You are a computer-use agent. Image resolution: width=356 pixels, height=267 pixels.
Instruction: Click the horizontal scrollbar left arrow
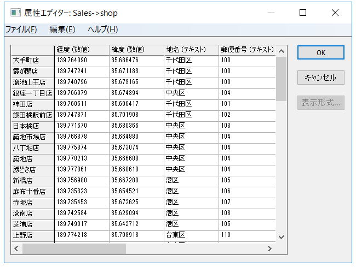point(16,248)
